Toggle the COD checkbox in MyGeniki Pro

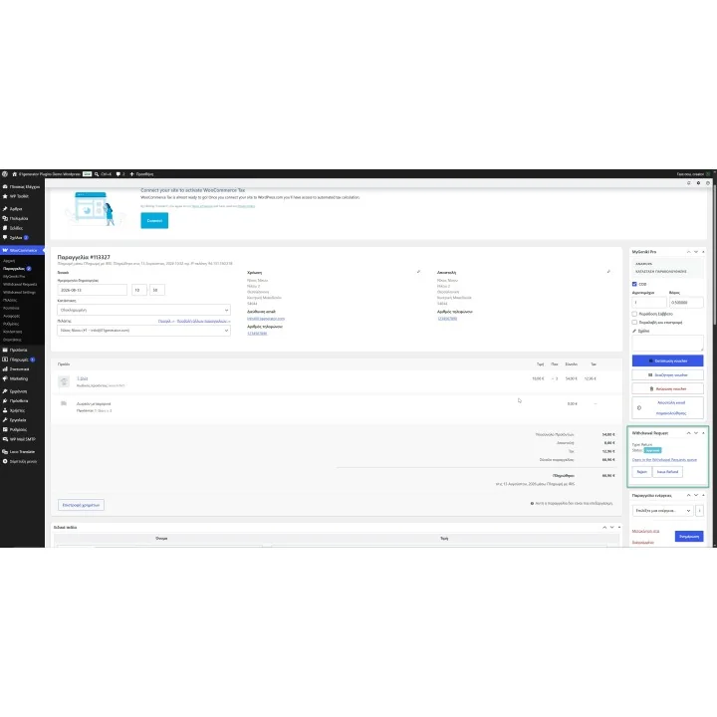[634, 284]
